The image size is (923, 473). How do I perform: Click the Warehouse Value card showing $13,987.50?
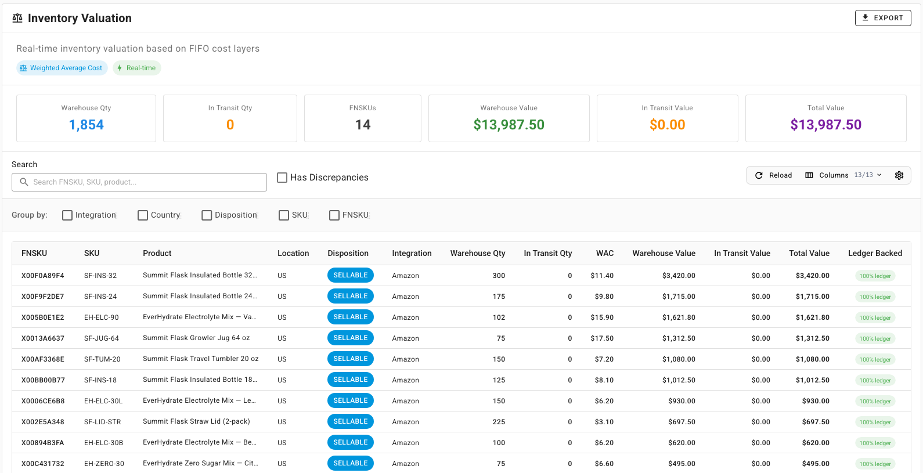point(509,118)
